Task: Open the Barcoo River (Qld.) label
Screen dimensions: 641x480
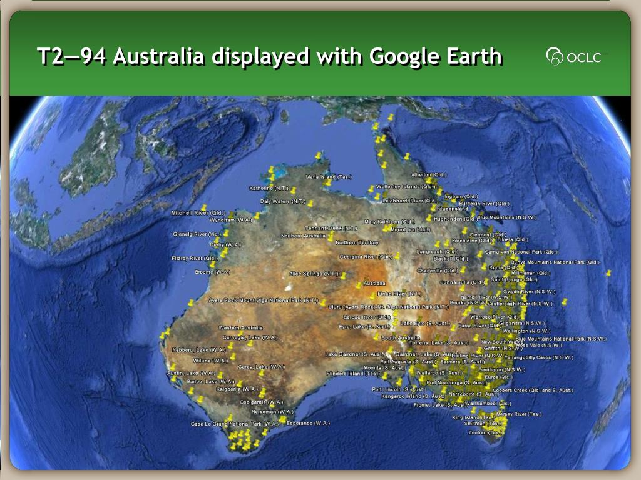Action: pyautogui.click(x=367, y=317)
